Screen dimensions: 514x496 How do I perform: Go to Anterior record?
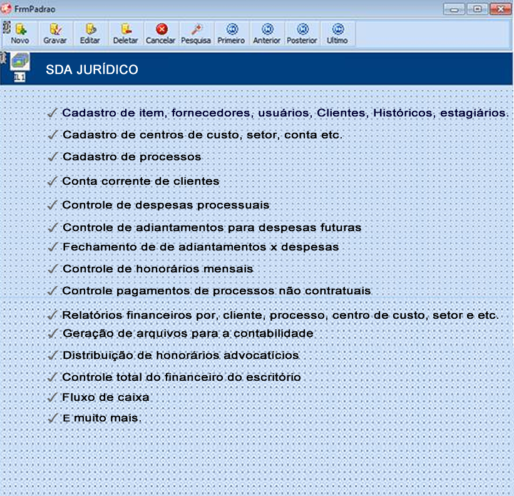[267, 34]
